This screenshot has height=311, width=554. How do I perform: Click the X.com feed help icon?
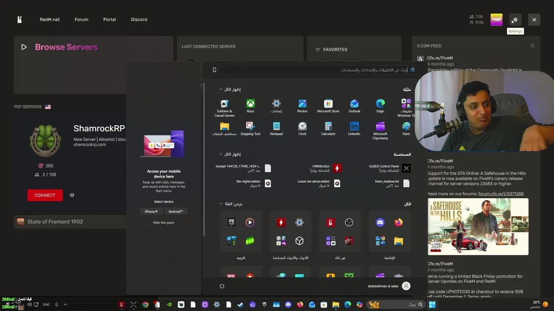532,45
